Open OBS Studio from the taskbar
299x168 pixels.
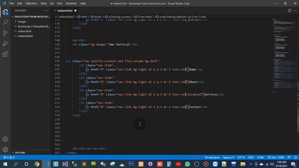(197, 164)
